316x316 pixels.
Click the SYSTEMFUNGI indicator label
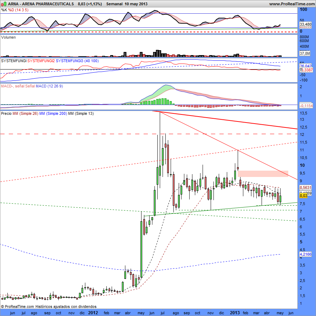[x=14, y=61]
